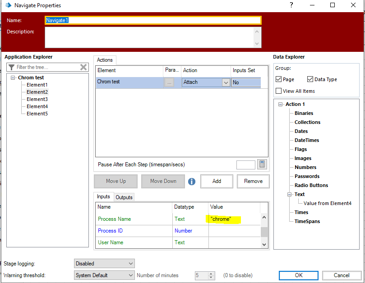Screen dimensions: 365x283
Task: Clear the tree filter with X icon
Action: (83, 67)
